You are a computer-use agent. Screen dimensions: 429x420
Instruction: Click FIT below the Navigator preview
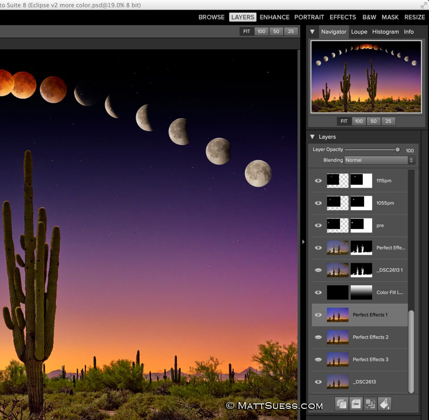[344, 121]
